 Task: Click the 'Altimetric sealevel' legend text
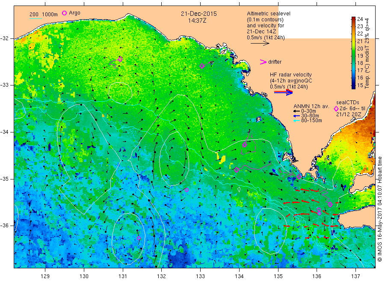coord(269,14)
